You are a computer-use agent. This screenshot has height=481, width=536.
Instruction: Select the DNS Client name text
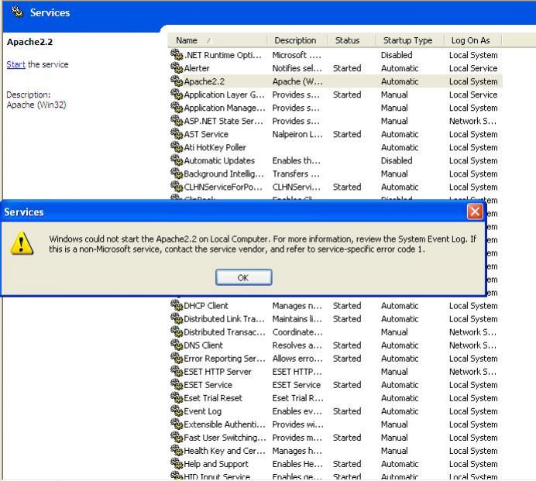203,345
